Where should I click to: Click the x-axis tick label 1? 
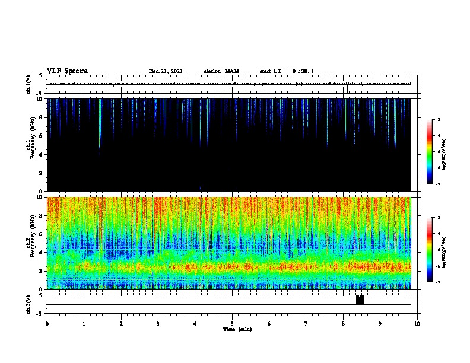pyautogui.click(x=84, y=324)
